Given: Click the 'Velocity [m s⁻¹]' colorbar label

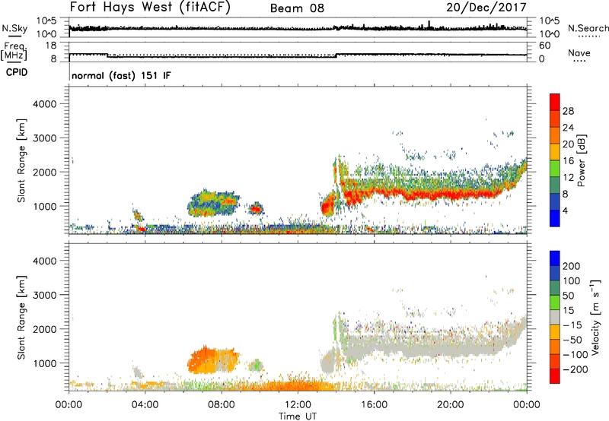Looking at the screenshot, I should pyautogui.click(x=595, y=317).
